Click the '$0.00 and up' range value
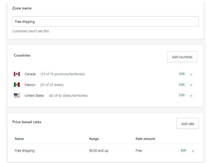Image resolution: width=208 pixels, height=163 pixels. [99, 151]
